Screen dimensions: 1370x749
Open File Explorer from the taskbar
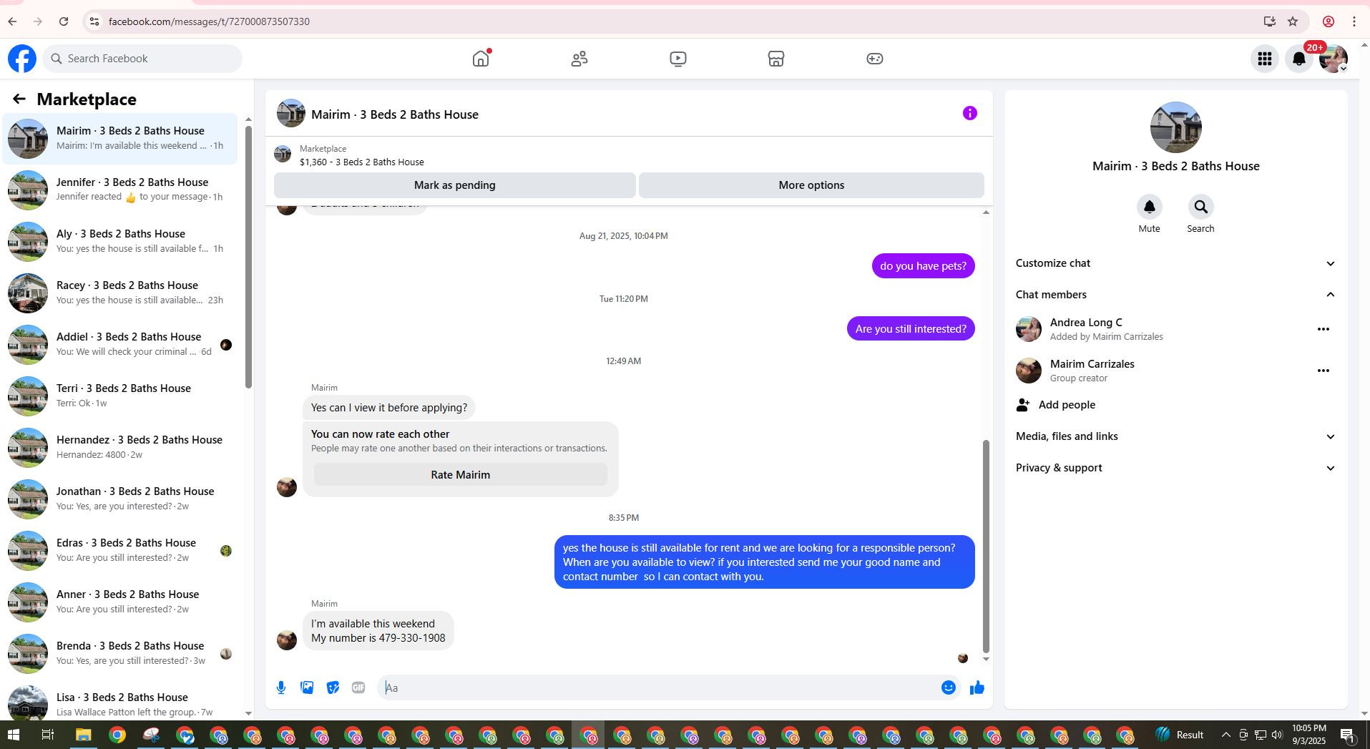pyautogui.click(x=83, y=735)
